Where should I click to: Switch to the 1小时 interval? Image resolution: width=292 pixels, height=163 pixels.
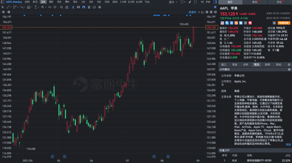coord(123,2)
